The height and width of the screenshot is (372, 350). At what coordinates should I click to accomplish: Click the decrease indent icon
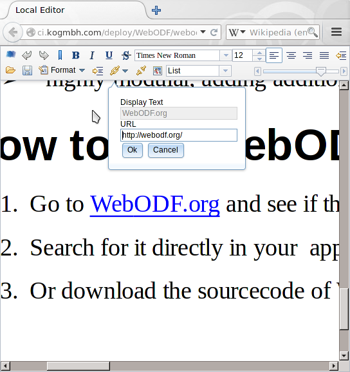341,56
